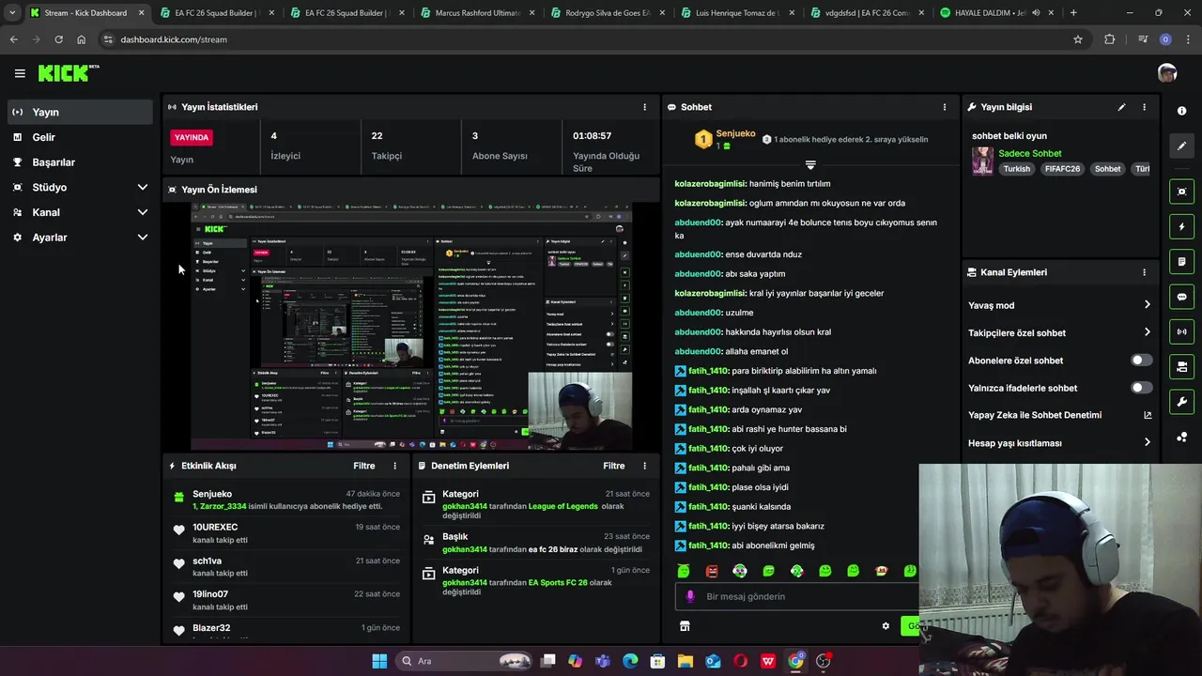Select the red angry emote

pos(712,571)
